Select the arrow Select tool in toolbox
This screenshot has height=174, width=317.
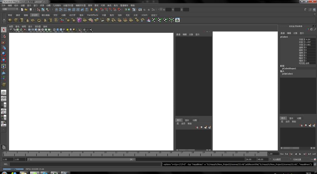pos(4,30)
